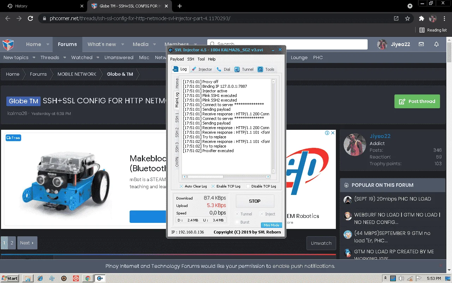Select the vertical SSH 2 tab
This screenshot has width=452, height=283.
[x=177, y=132]
